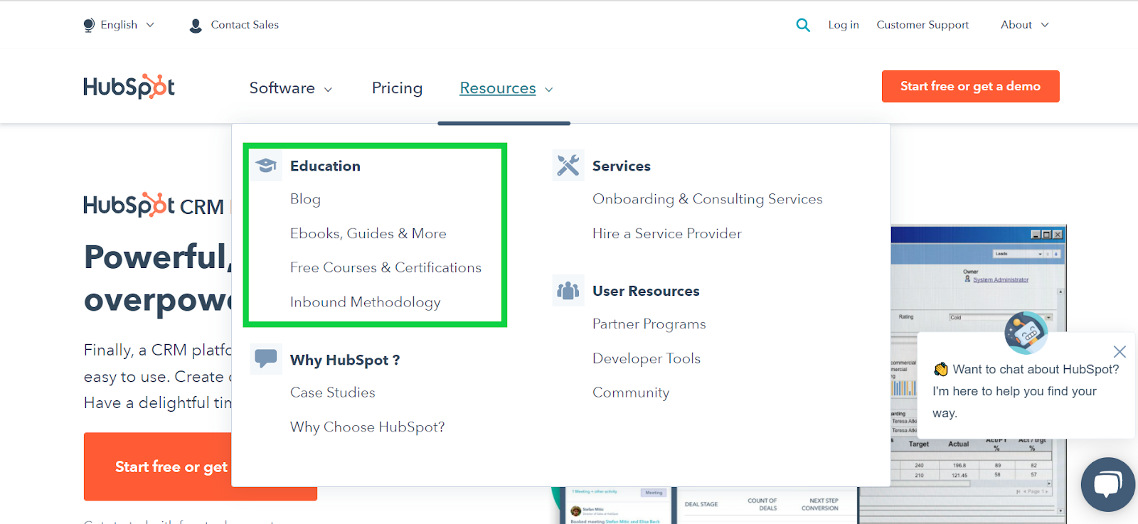Click the Services tools icon

(x=568, y=166)
